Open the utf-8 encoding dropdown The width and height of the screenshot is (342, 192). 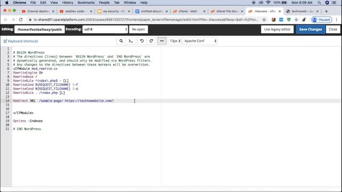point(105,29)
